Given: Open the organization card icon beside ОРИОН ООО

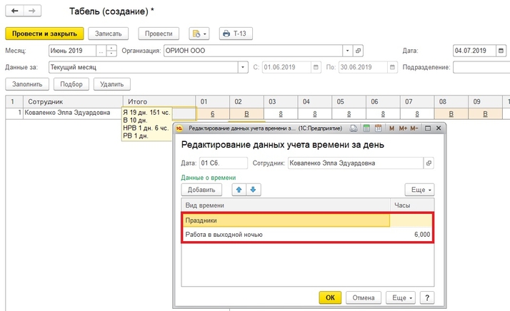Looking at the screenshot, I should [x=359, y=51].
